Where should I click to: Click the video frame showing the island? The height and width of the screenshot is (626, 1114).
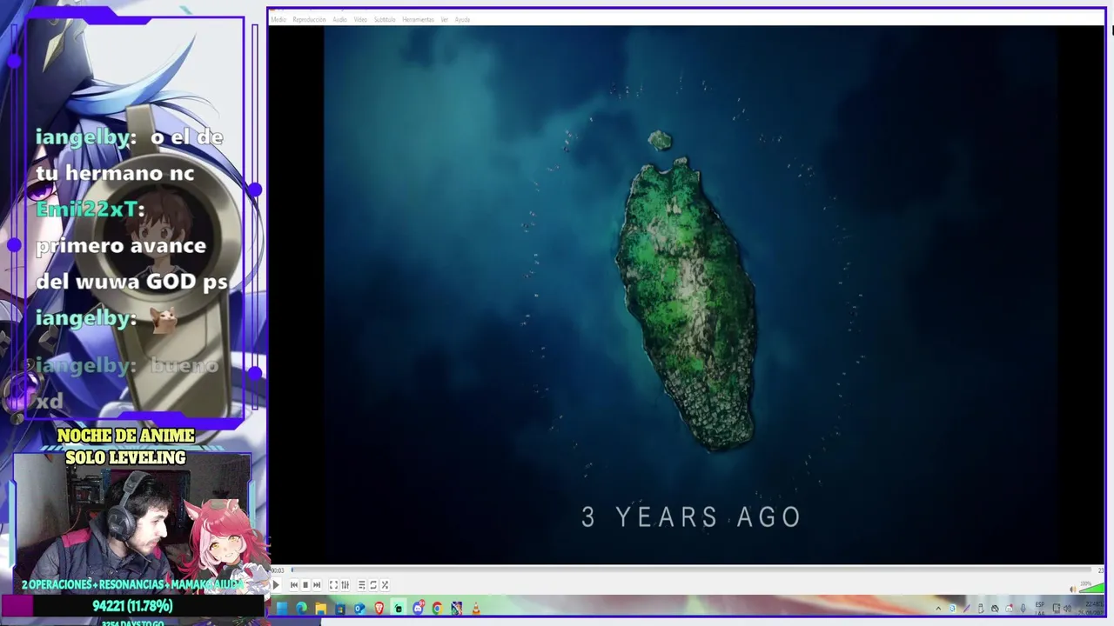coord(691,296)
